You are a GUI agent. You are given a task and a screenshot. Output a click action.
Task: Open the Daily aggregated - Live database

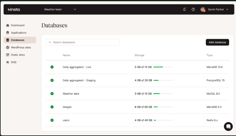tap(77, 67)
